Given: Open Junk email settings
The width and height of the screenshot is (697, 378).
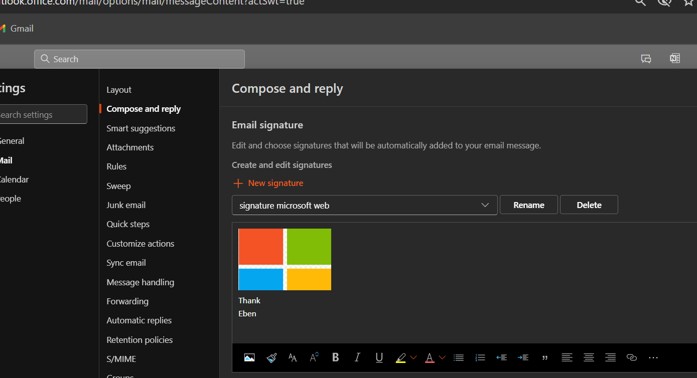Looking at the screenshot, I should pyautogui.click(x=126, y=205).
